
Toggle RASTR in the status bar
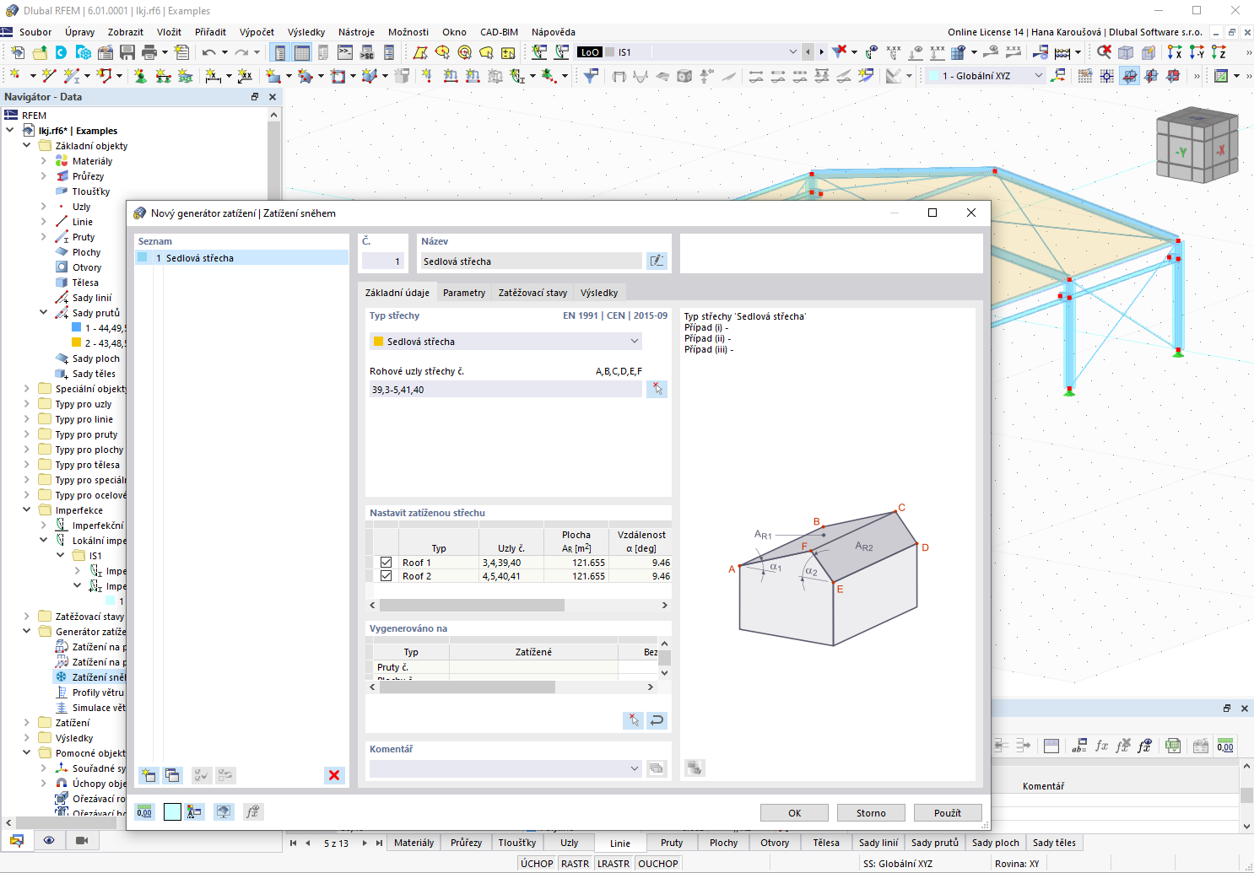tap(575, 864)
